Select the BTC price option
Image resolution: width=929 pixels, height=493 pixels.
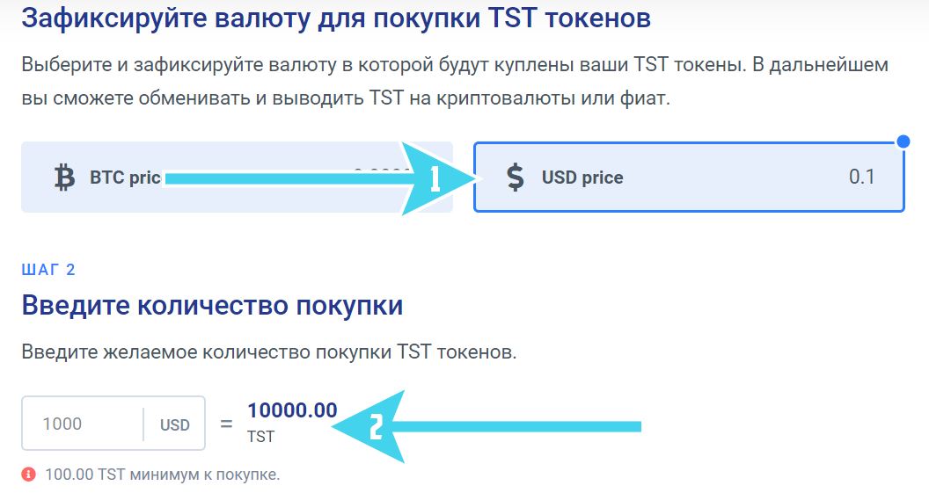pyautogui.click(x=237, y=177)
